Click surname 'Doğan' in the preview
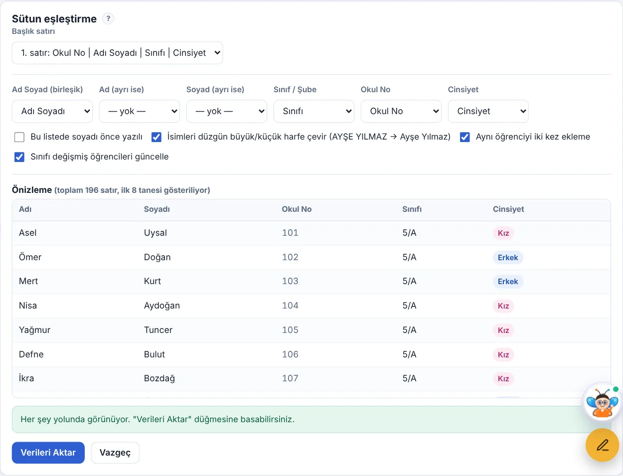Screen dimensions: 623x476 [x=157, y=257]
